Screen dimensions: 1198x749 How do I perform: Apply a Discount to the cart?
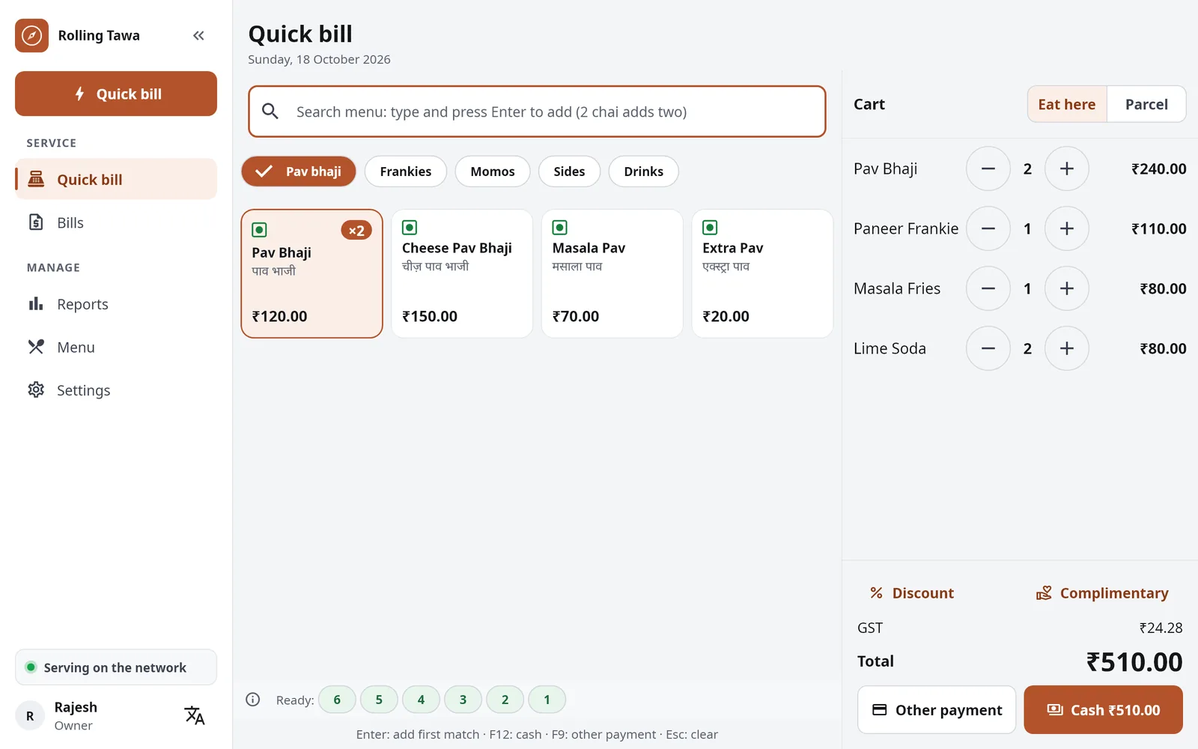[912, 593]
